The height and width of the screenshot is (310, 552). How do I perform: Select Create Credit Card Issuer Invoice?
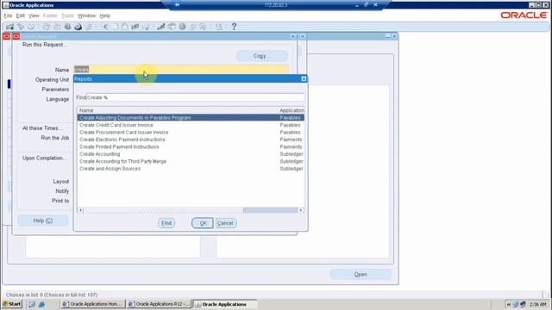tap(191, 125)
